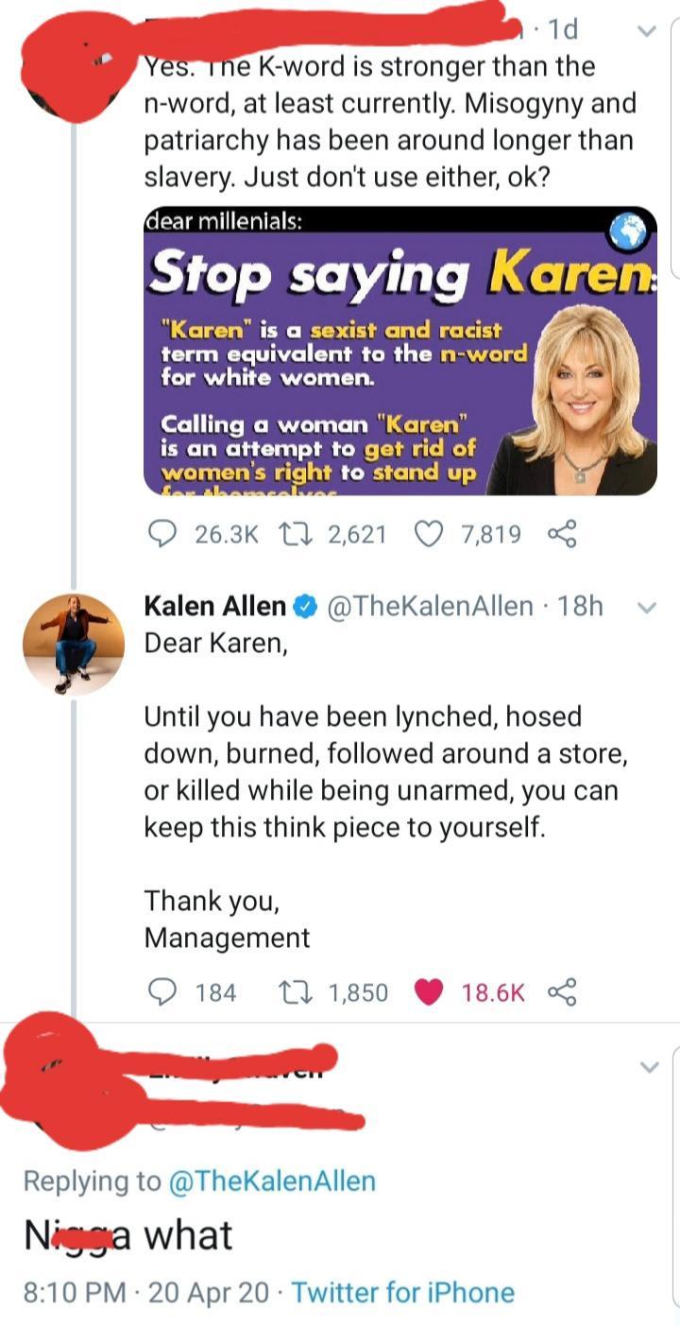
Task: Unlike Kalen Allen's tweet with 18.6K likes
Action: [431, 991]
